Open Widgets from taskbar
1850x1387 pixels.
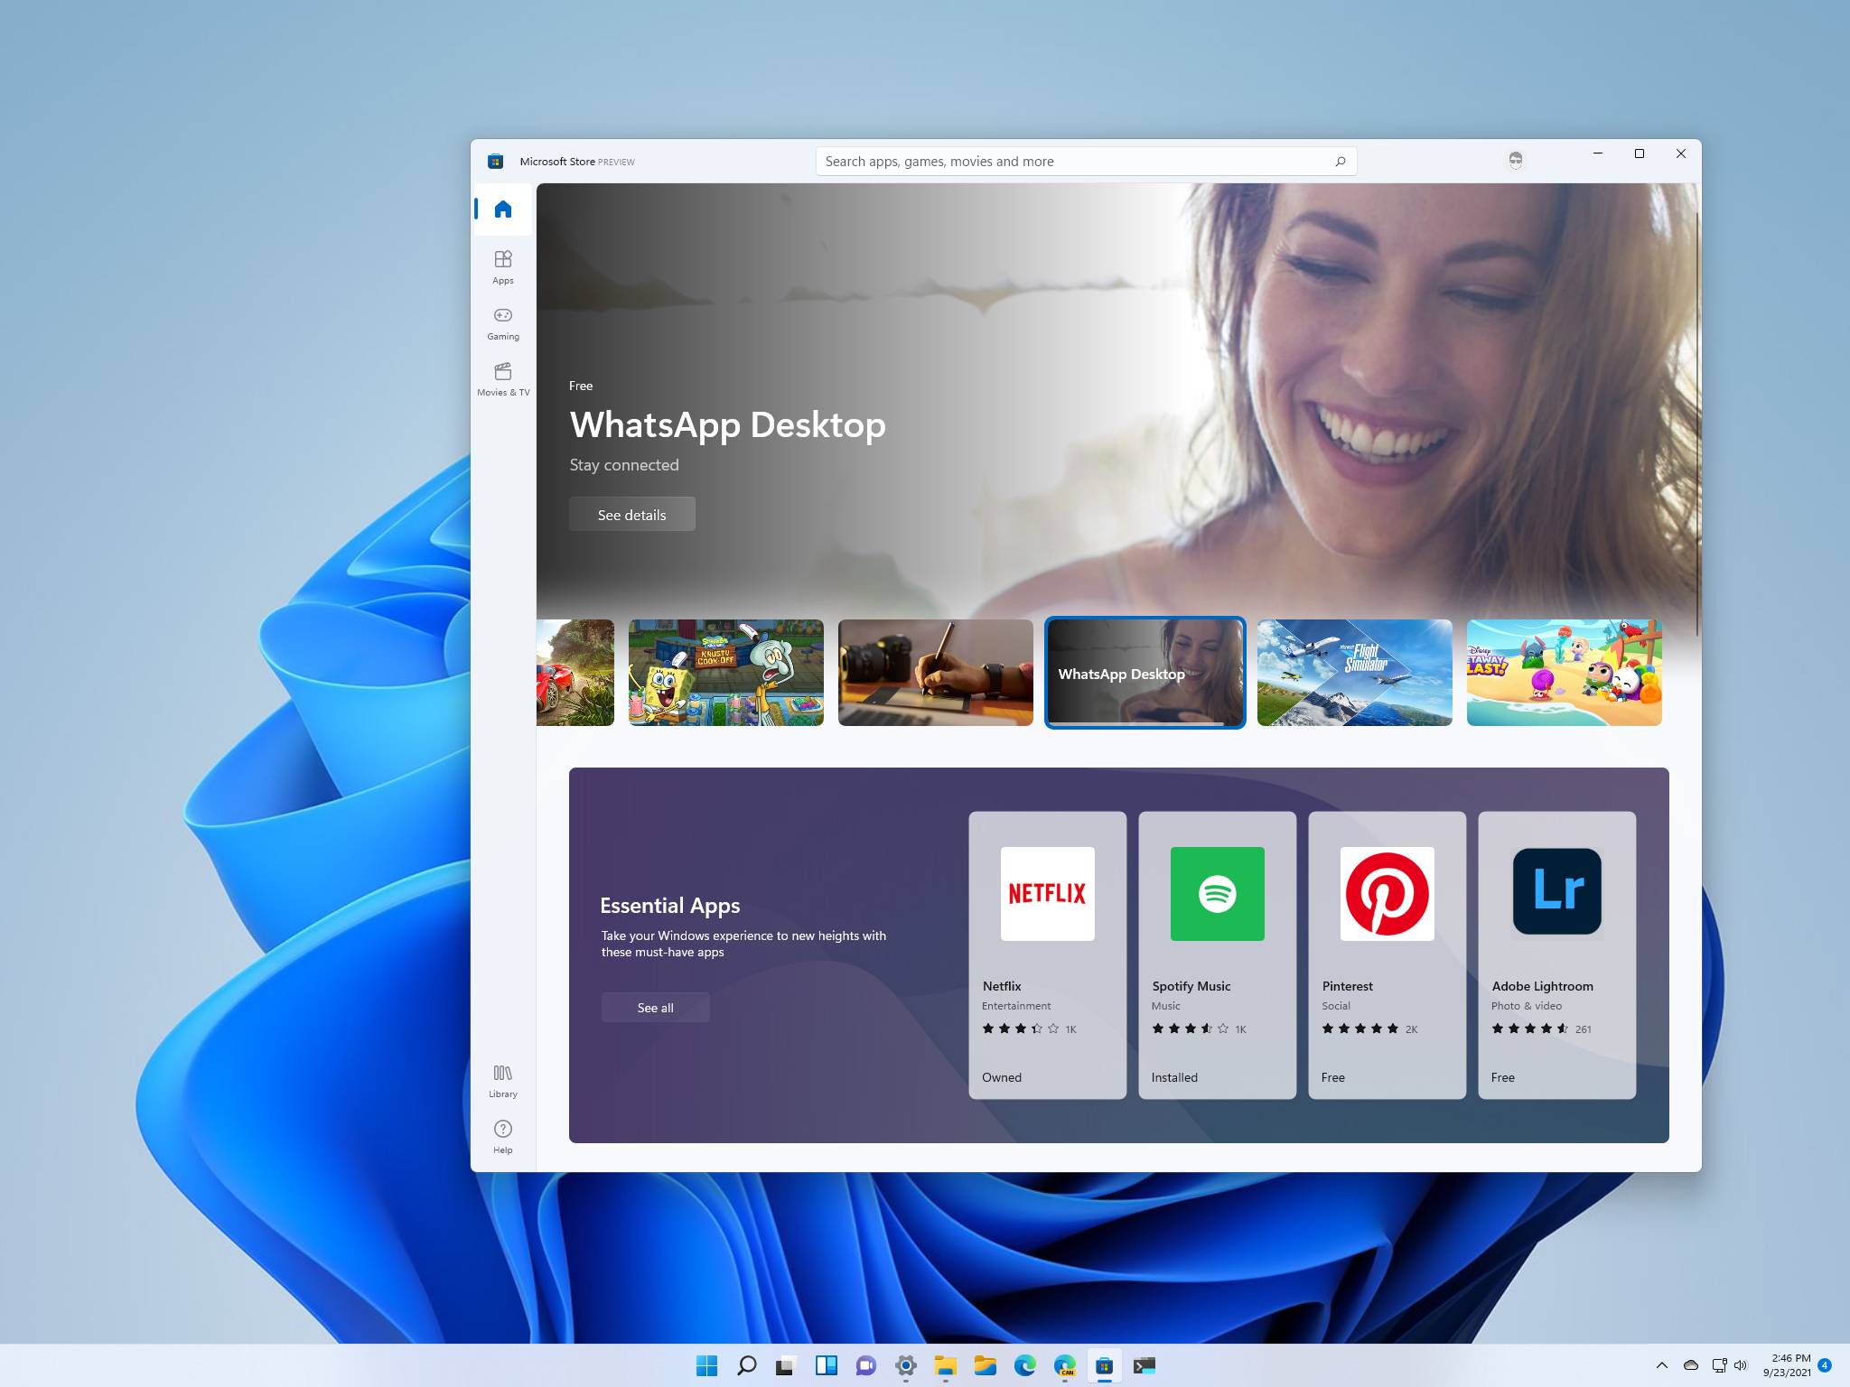(826, 1365)
